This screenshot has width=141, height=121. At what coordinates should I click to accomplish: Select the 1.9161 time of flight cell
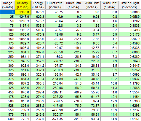[x=129, y=119]
